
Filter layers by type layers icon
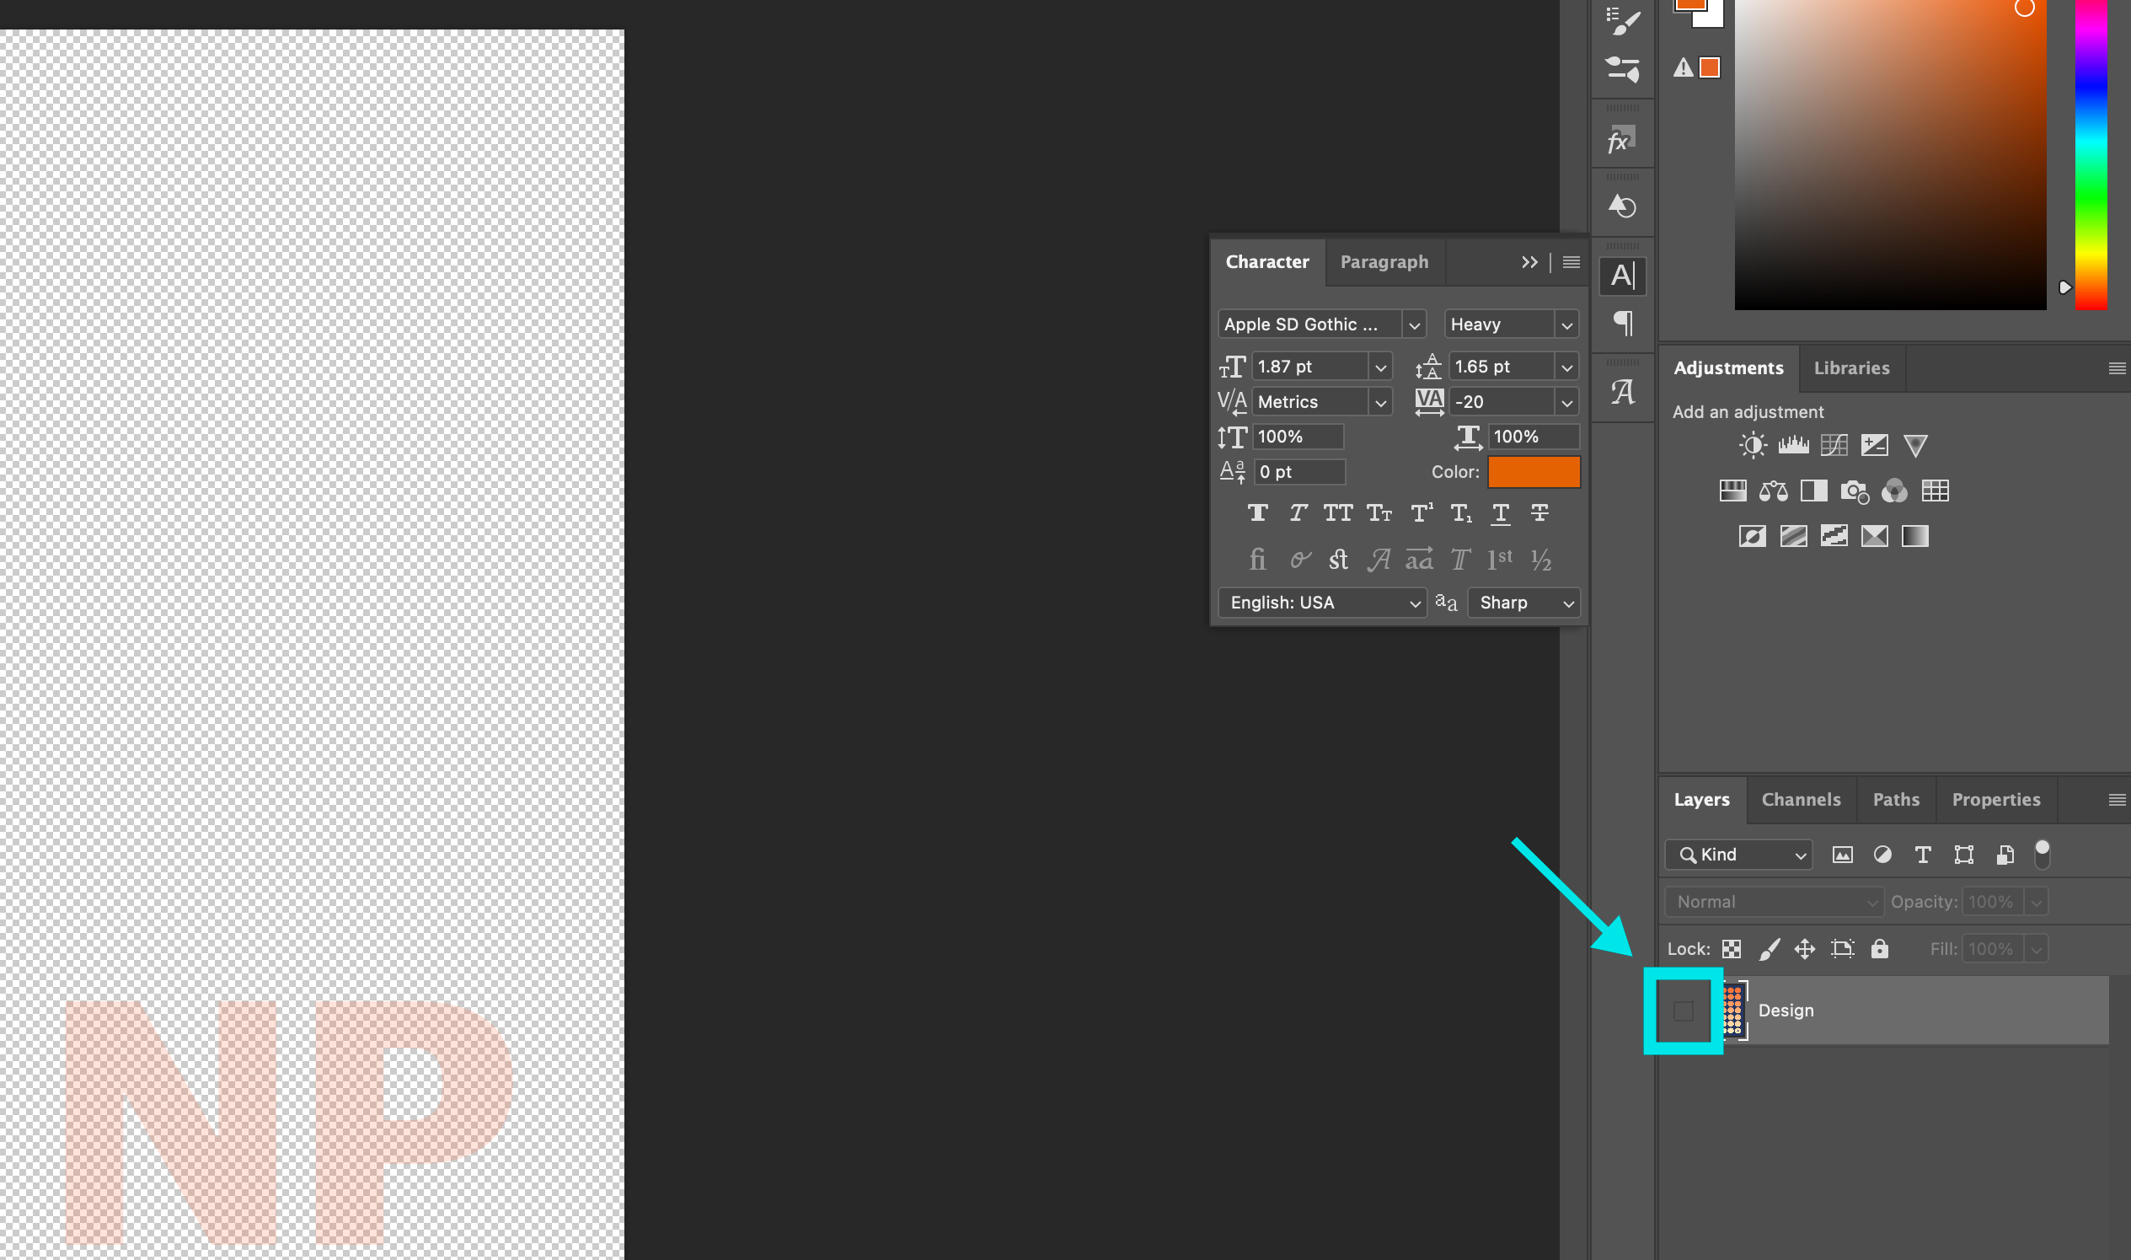tap(1922, 854)
